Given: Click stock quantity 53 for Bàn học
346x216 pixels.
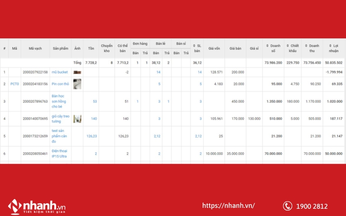Looking at the screenshot, I should 95,102.
